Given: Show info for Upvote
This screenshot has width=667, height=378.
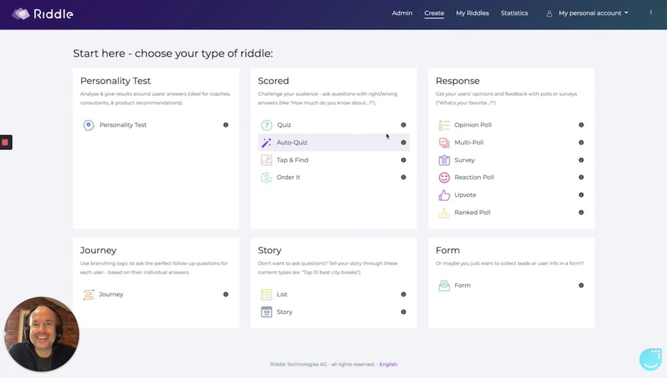Looking at the screenshot, I should click(x=581, y=195).
